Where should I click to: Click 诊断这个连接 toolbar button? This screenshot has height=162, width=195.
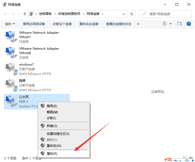point(62,24)
